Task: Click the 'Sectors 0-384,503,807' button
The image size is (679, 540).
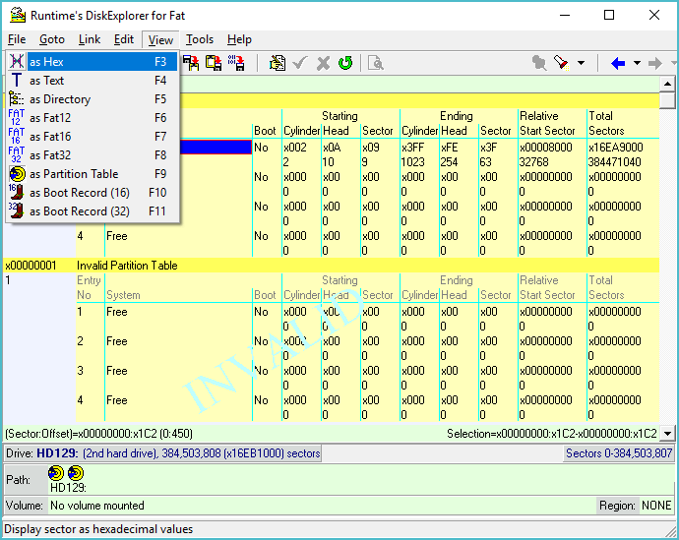Action: pos(618,453)
